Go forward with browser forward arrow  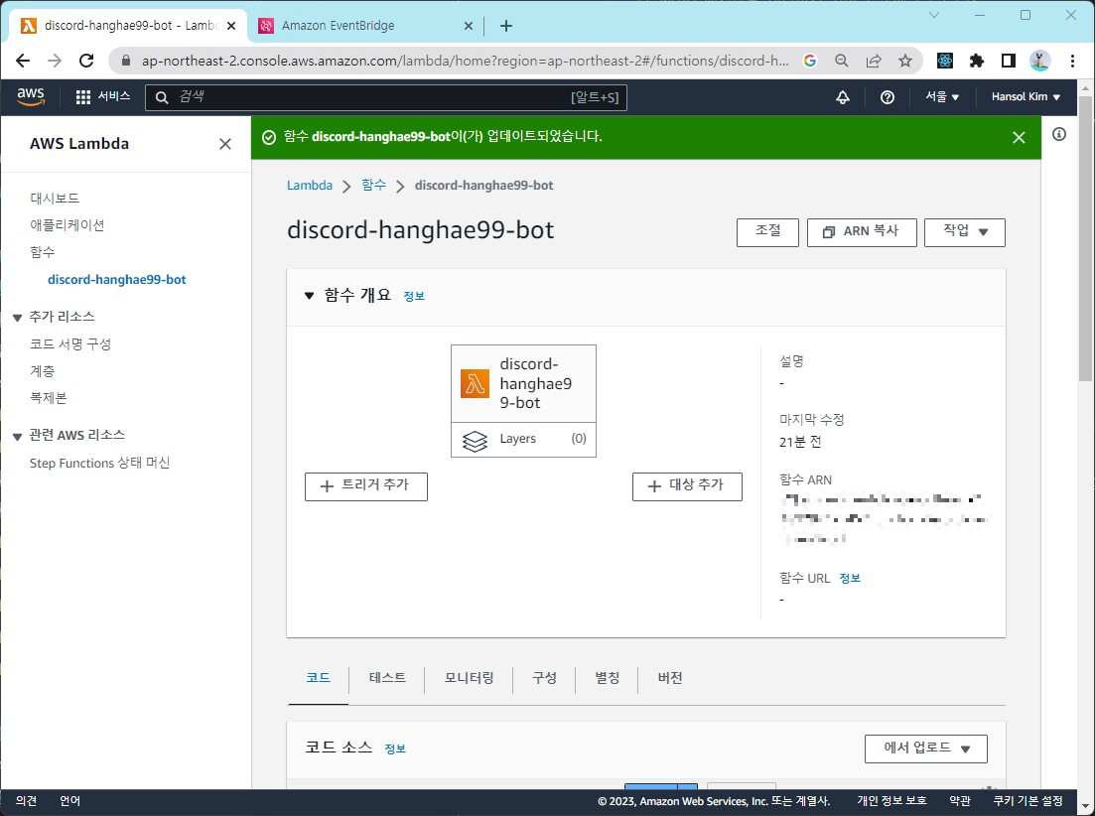55,61
